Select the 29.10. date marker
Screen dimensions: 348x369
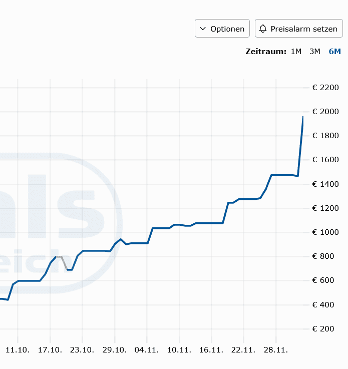pyautogui.click(x=115, y=350)
